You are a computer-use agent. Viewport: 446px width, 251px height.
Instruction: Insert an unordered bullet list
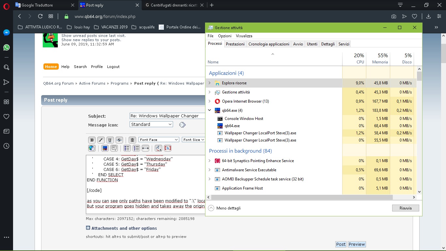127,148
